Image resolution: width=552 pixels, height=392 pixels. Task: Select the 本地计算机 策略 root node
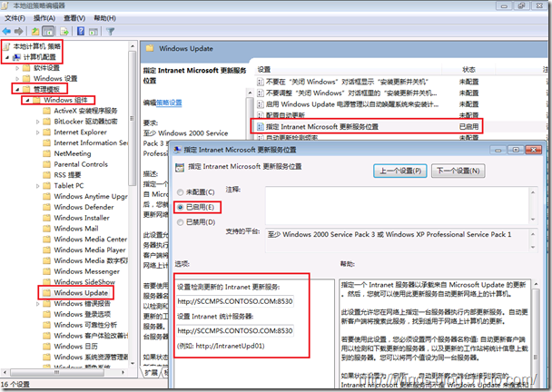pyautogui.click(x=33, y=46)
